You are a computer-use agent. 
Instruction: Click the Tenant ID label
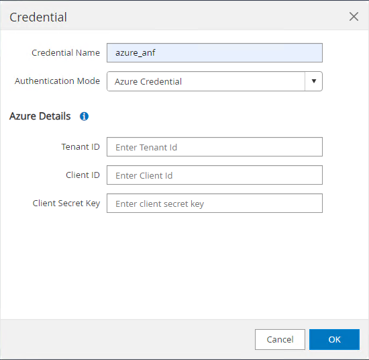coord(81,147)
